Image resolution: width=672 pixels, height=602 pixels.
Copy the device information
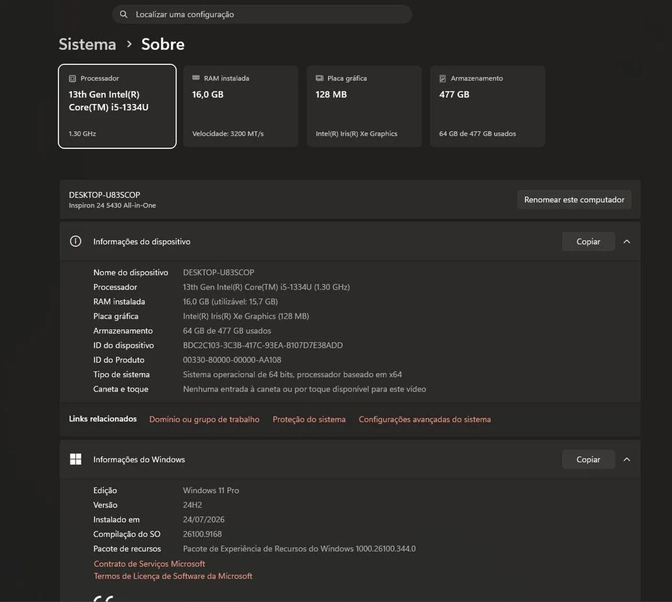pyautogui.click(x=588, y=242)
